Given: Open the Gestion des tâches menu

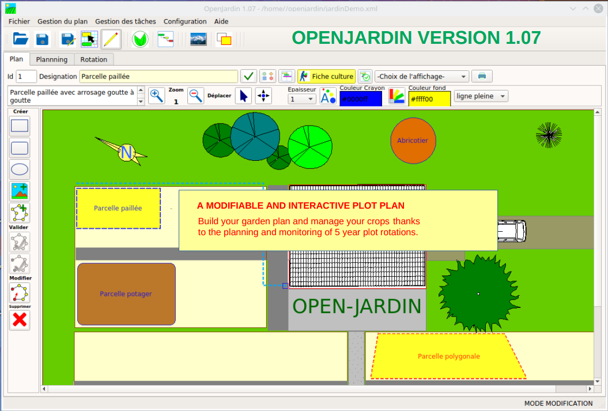Looking at the screenshot, I should point(125,21).
